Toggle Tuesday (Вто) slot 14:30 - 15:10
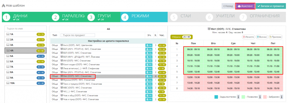 213,88
